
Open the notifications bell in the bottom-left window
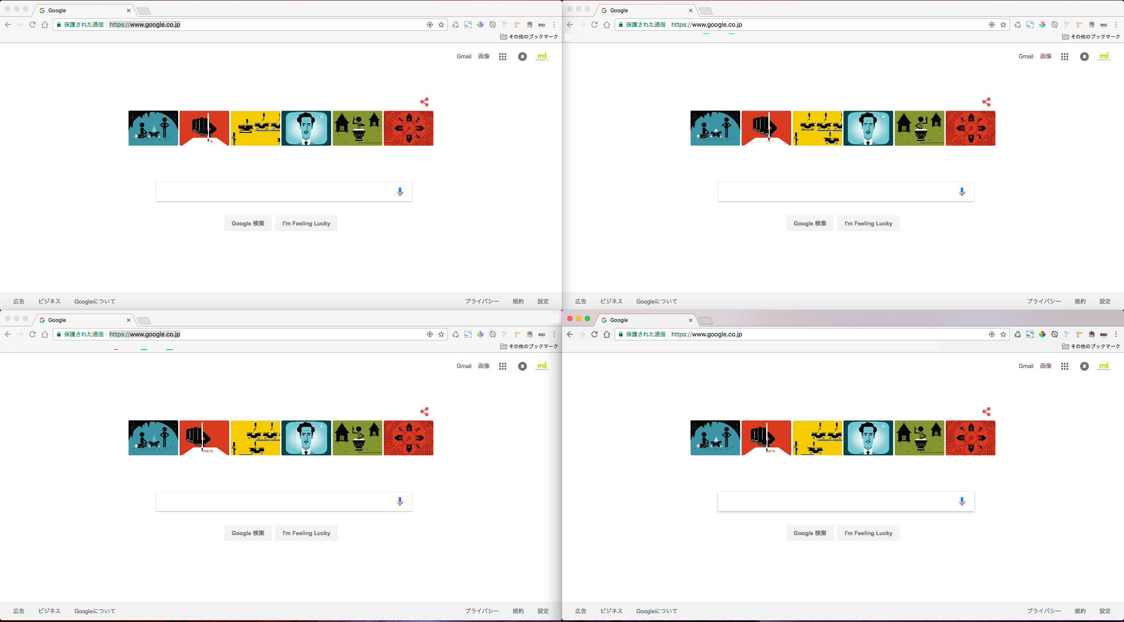pyautogui.click(x=522, y=366)
